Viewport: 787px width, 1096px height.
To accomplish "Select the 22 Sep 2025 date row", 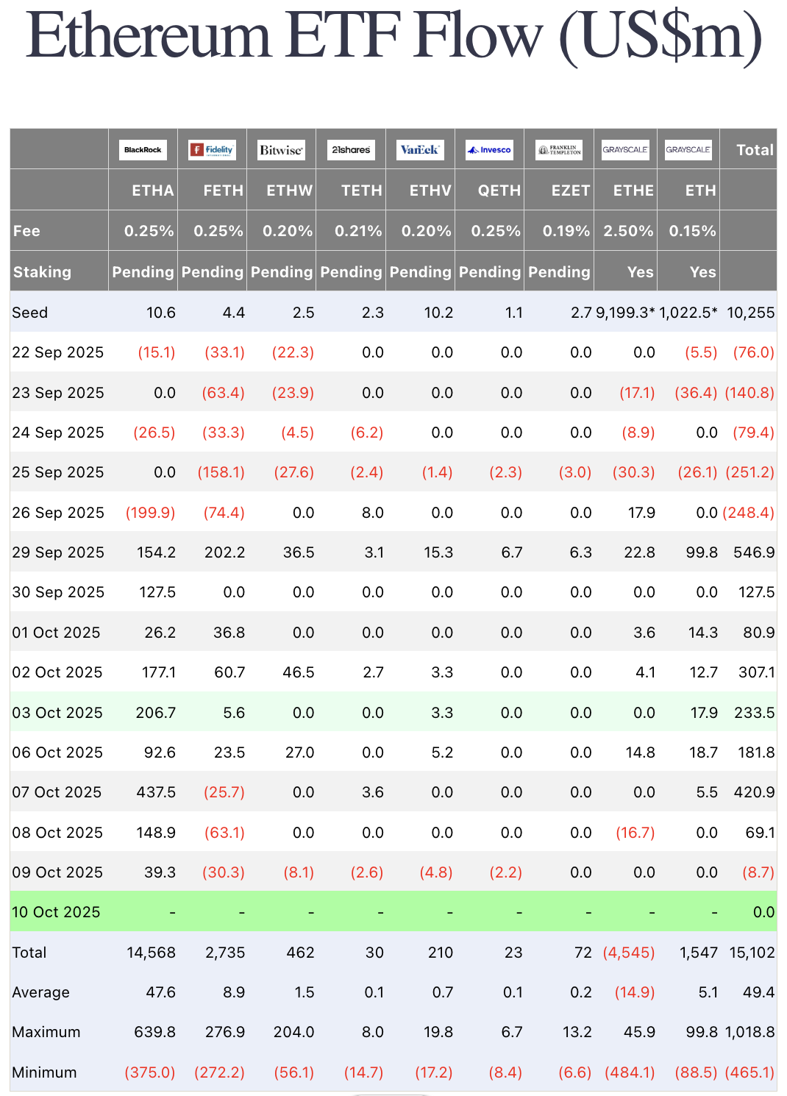I will [x=393, y=352].
